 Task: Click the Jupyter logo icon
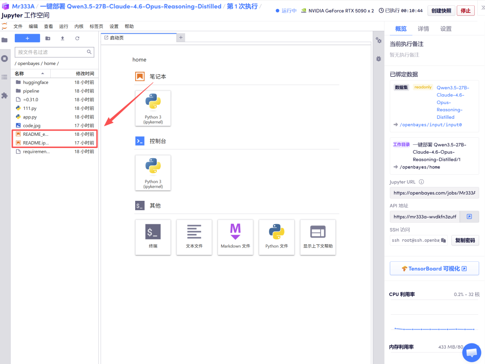pyautogui.click(x=4, y=26)
